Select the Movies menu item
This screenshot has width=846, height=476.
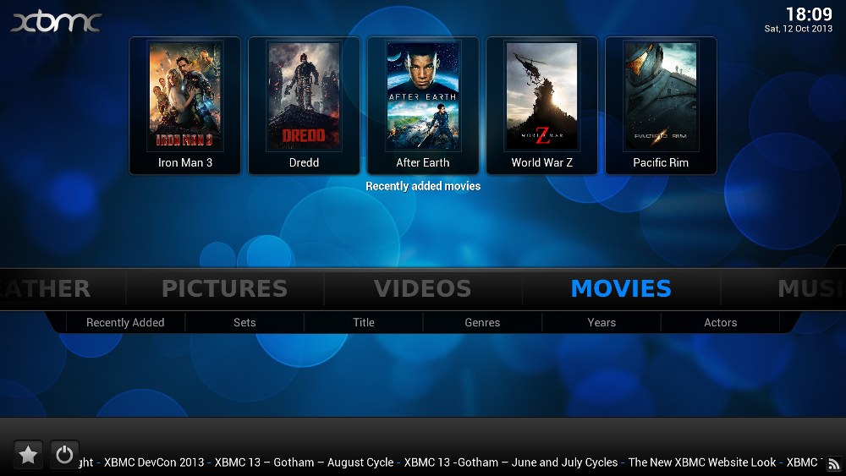[621, 288]
